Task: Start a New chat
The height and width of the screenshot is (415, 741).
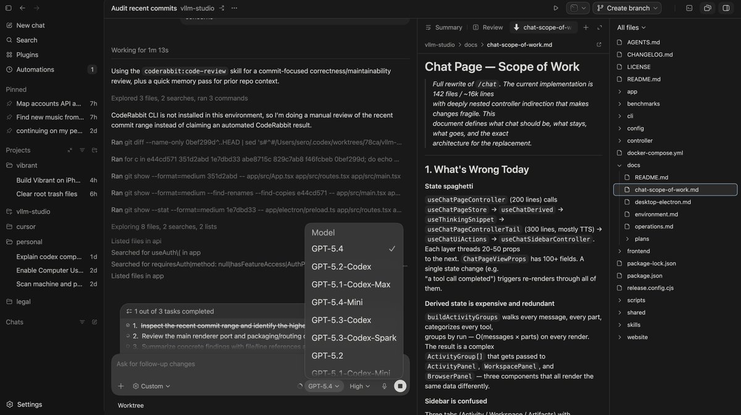Action: tap(30, 25)
